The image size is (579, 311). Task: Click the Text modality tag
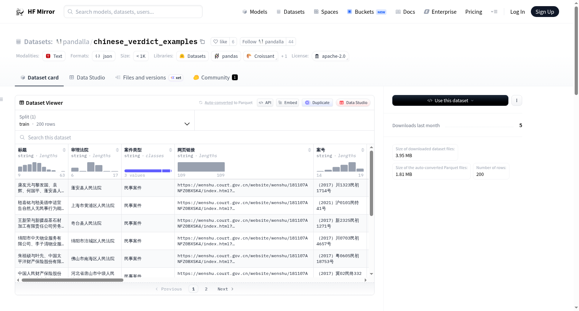click(54, 56)
